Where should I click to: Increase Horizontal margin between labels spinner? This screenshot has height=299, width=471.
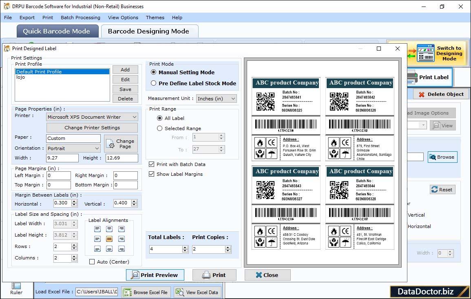tap(74, 201)
